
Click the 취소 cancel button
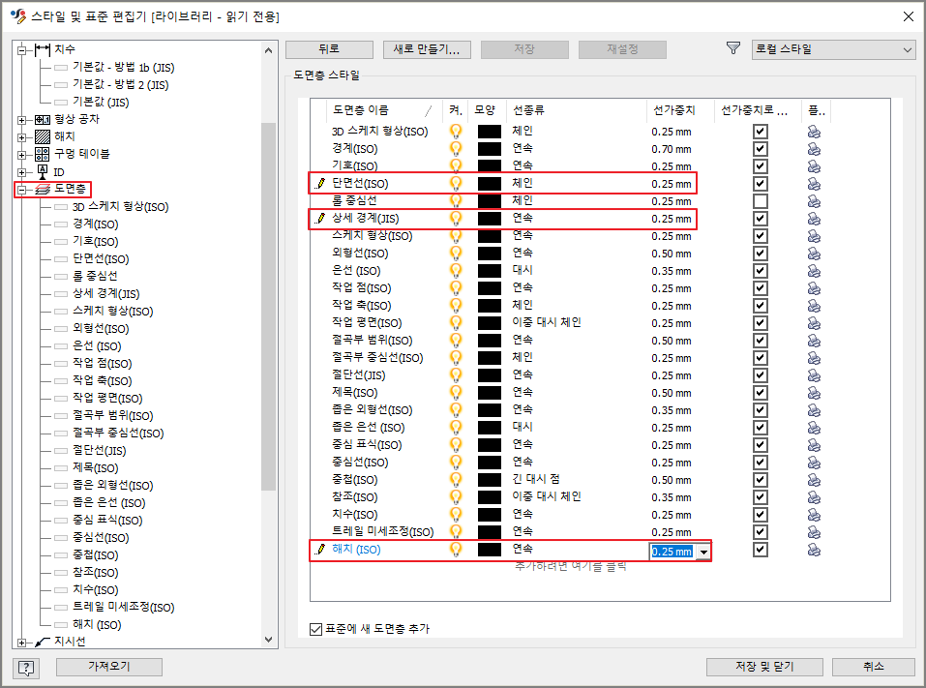click(x=874, y=667)
